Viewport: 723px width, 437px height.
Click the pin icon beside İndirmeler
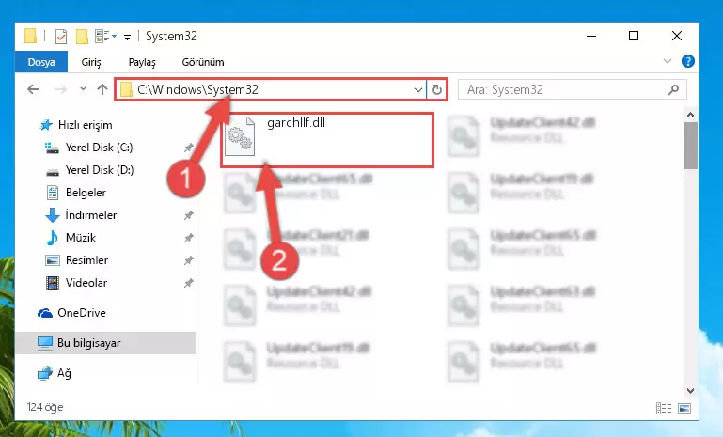[x=189, y=215]
